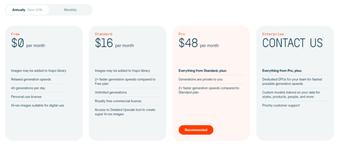Click Dedicated GPUs for your team feature

pos(291,81)
